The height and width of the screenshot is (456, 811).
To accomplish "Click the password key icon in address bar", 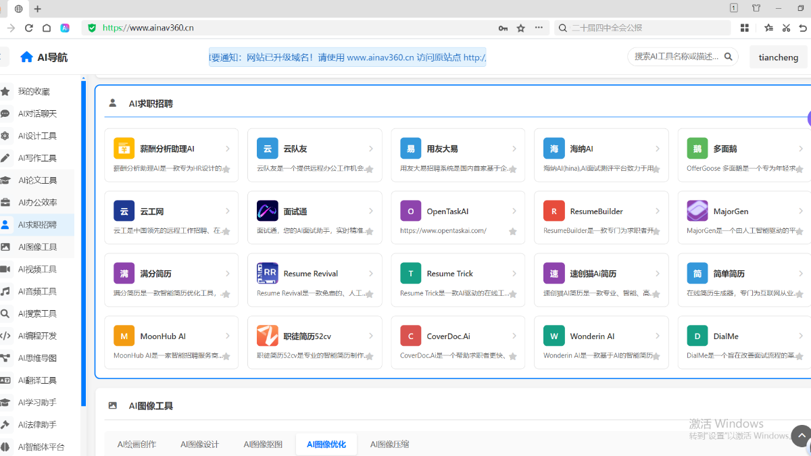I will pyautogui.click(x=503, y=28).
